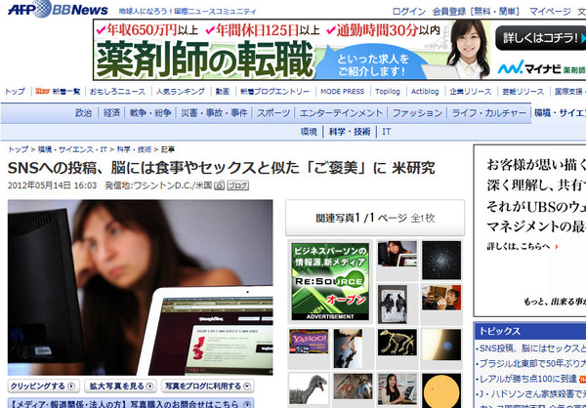Click the クリッピングする button
Image resolution: width=586 pixels, height=408 pixels.
(x=43, y=386)
